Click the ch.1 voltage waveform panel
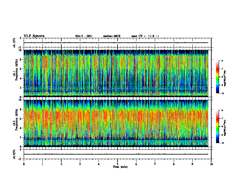Viewport: 238px width, 184px height. (x=117, y=43)
